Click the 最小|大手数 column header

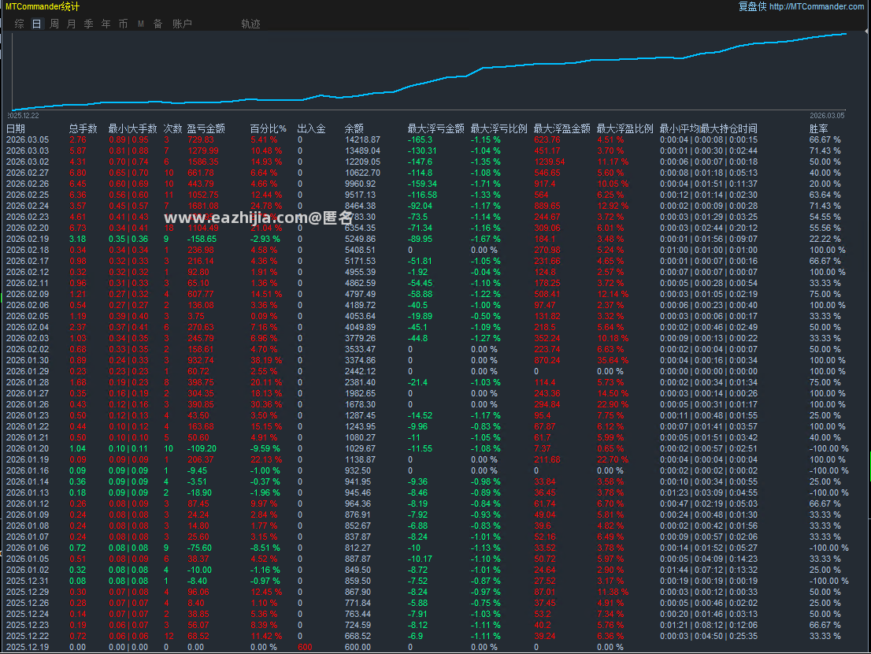click(132, 128)
